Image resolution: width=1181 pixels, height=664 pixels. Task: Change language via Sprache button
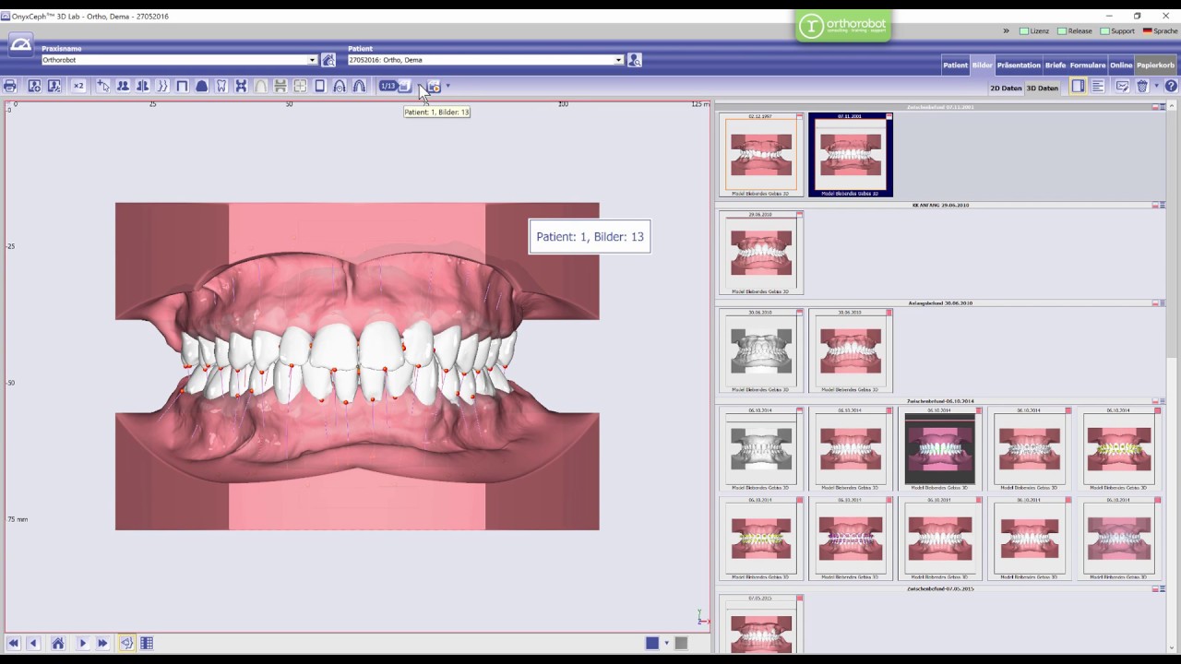tap(1160, 30)
